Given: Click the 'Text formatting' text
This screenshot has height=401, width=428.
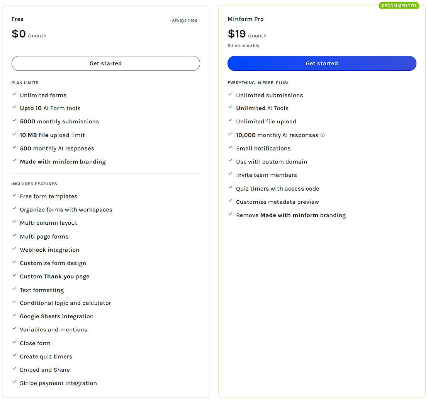Looking at the screenshot, I should (42, 290).
